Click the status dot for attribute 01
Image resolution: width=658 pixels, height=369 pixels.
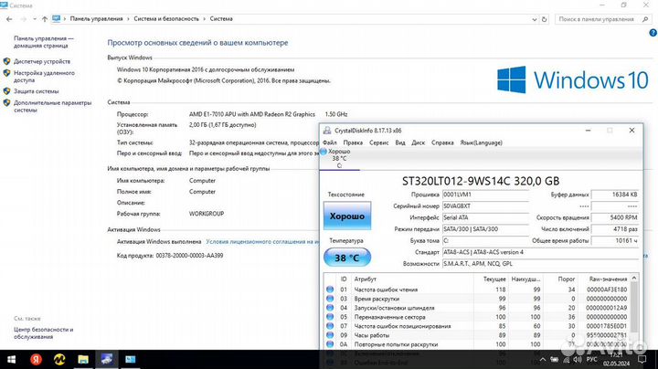pos(330,290)
